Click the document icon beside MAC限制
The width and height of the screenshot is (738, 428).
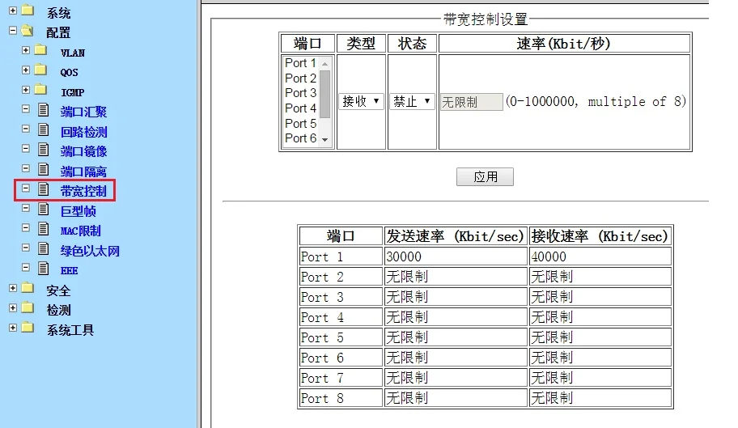(44, 229)
